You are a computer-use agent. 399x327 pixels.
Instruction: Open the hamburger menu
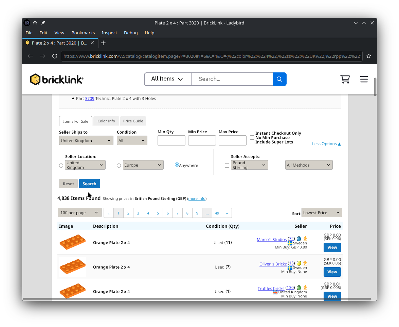tap(364, 79)
